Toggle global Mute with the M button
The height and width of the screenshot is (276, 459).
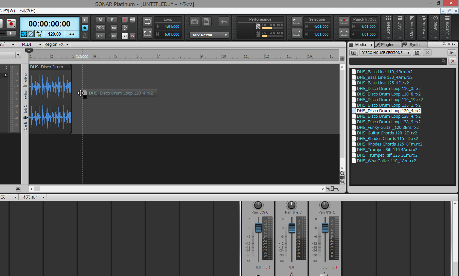[x=100, y=20]
